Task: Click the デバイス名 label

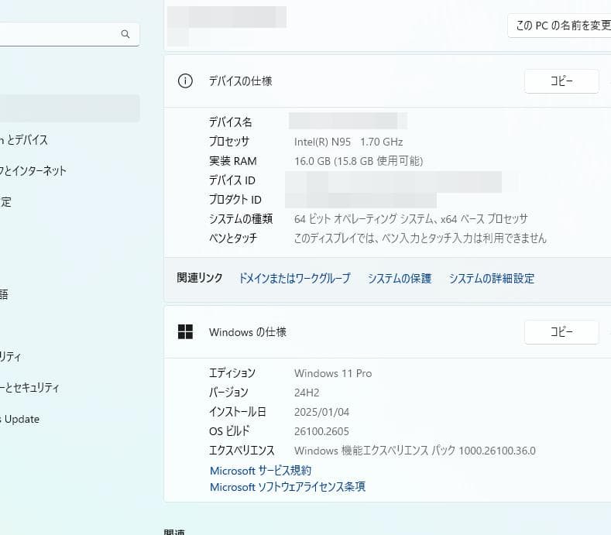Action: (x=230, y=122)
